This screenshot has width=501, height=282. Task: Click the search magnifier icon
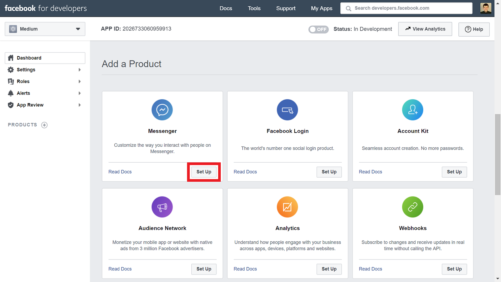click(x=349, y=8)
